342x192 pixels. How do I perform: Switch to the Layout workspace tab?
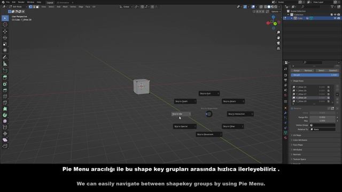[50, 2]
